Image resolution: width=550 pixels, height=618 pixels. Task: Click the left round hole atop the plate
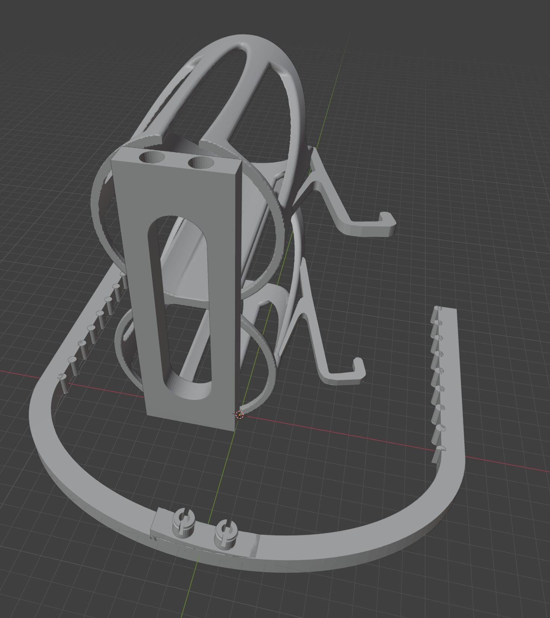pyautogui.click(x=152, y=157)
